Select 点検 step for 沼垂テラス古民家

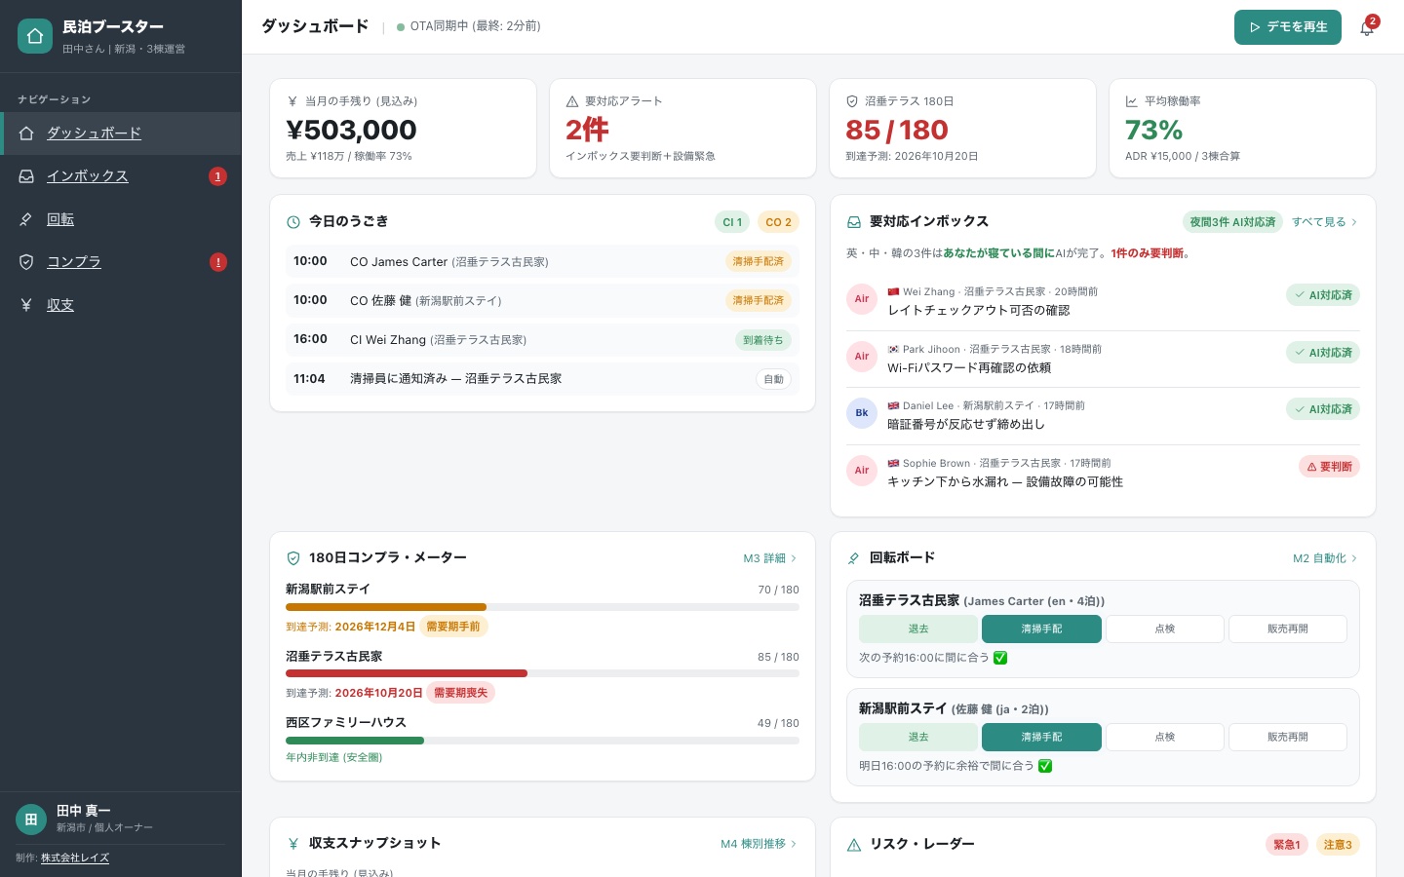coord(1165,629)
